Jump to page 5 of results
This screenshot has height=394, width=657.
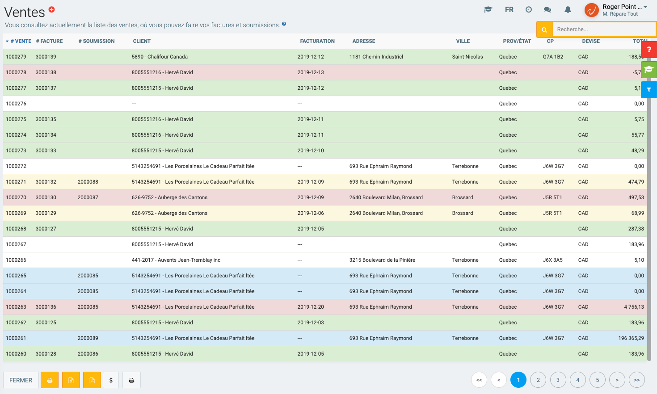[x=597, y=380]
